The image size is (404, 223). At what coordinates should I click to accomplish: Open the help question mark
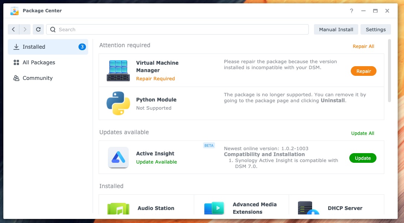352,11
